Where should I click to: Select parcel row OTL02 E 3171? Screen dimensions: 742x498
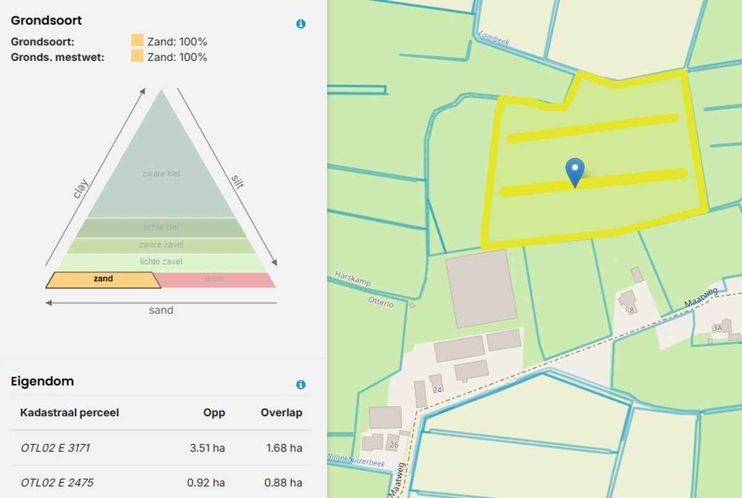click(161, 448)
